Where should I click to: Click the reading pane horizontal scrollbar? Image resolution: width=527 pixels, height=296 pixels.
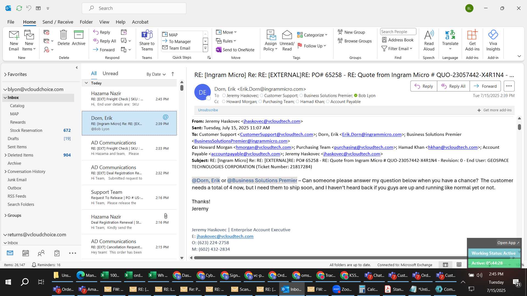point(352,258)
